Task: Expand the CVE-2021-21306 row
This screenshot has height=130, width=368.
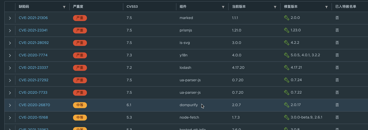Action: click(10, 18)
